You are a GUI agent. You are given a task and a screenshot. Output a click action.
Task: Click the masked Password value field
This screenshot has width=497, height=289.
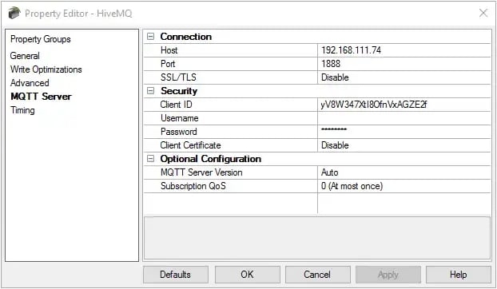(x=404, y=132)
